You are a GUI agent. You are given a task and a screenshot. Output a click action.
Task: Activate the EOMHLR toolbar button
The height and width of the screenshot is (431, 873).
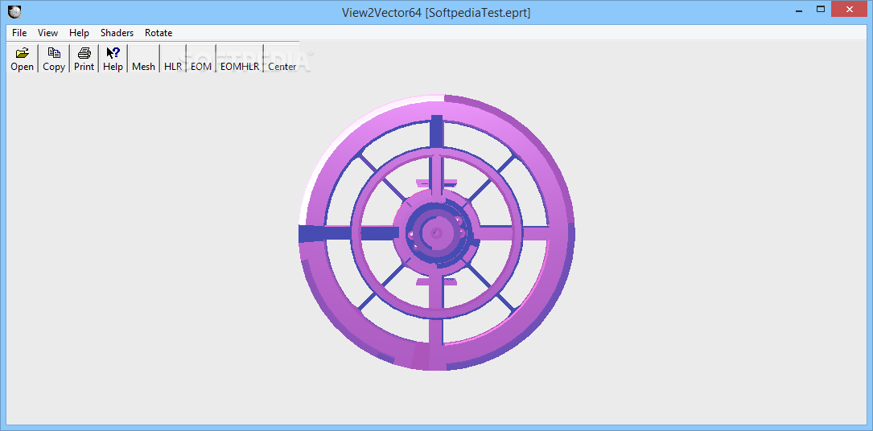(240, 59)
